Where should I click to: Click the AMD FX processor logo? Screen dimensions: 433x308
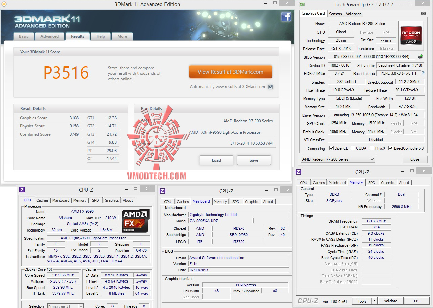coord(136,221)
